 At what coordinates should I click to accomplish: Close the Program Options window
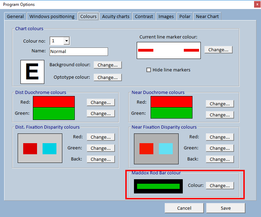click(x=257, y=5)
